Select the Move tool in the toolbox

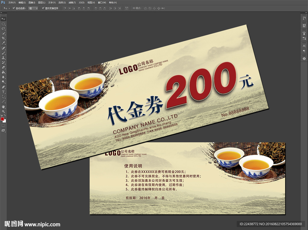[3, 19]
